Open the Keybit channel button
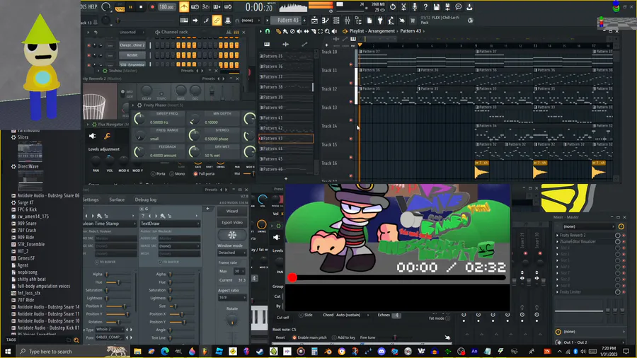The height and width of the screenshot is (358, 637). (132, 54)
